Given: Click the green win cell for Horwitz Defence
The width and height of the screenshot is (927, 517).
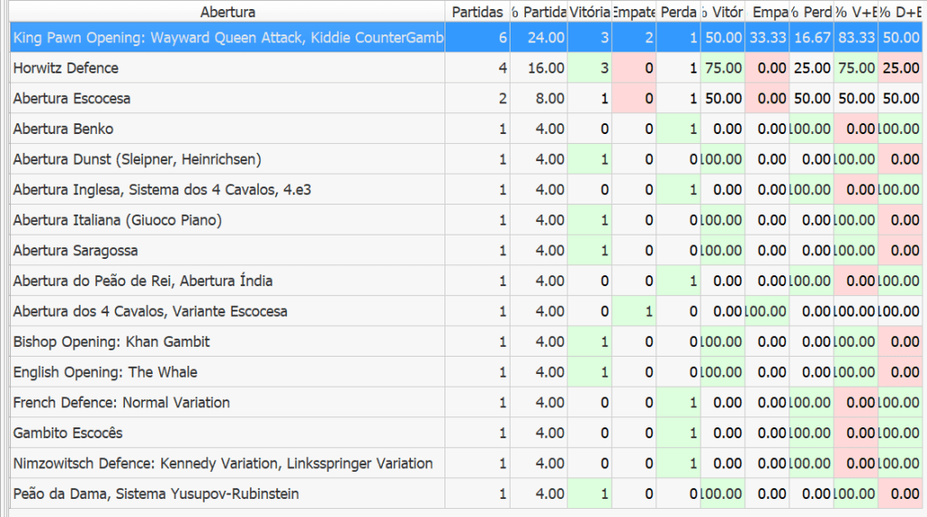Looking at the screenshot, I should tap(589, 68).
